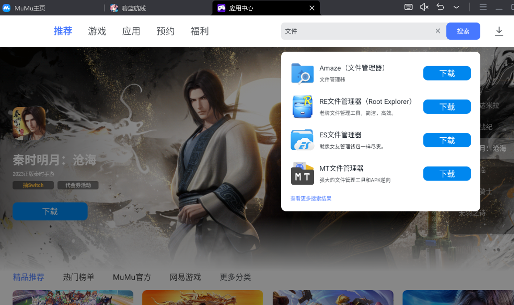The height and width of the screenshot is (305, 514).
Task: Select the 精品推荐 category tab
Action: point(28,277)
